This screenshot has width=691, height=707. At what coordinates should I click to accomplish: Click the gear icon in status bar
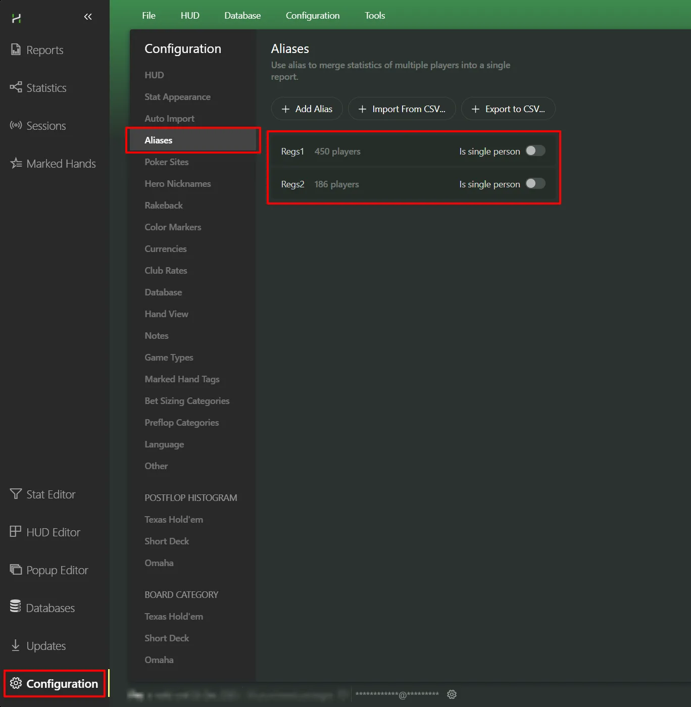point(452,694)
